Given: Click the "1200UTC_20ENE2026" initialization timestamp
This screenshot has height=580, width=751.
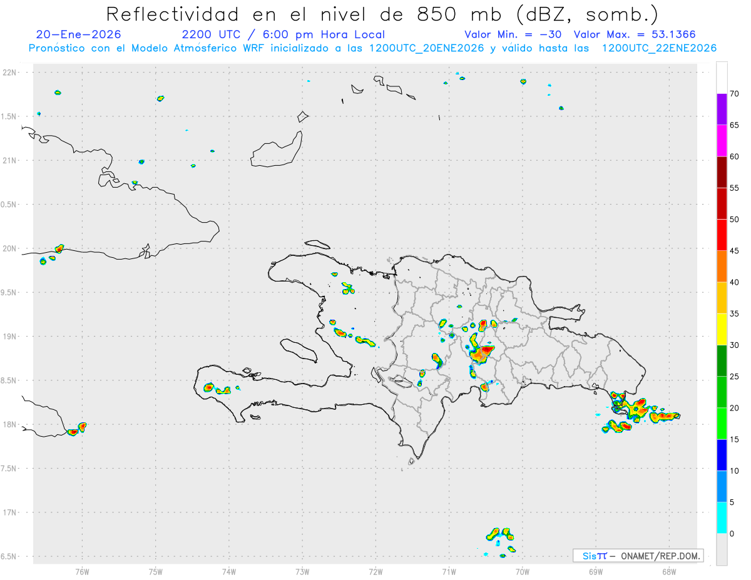Looking at the screenshot, I should click(x=427, y=48).
